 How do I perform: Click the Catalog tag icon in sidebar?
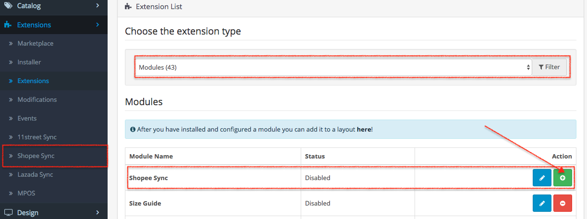pos(8,6)
